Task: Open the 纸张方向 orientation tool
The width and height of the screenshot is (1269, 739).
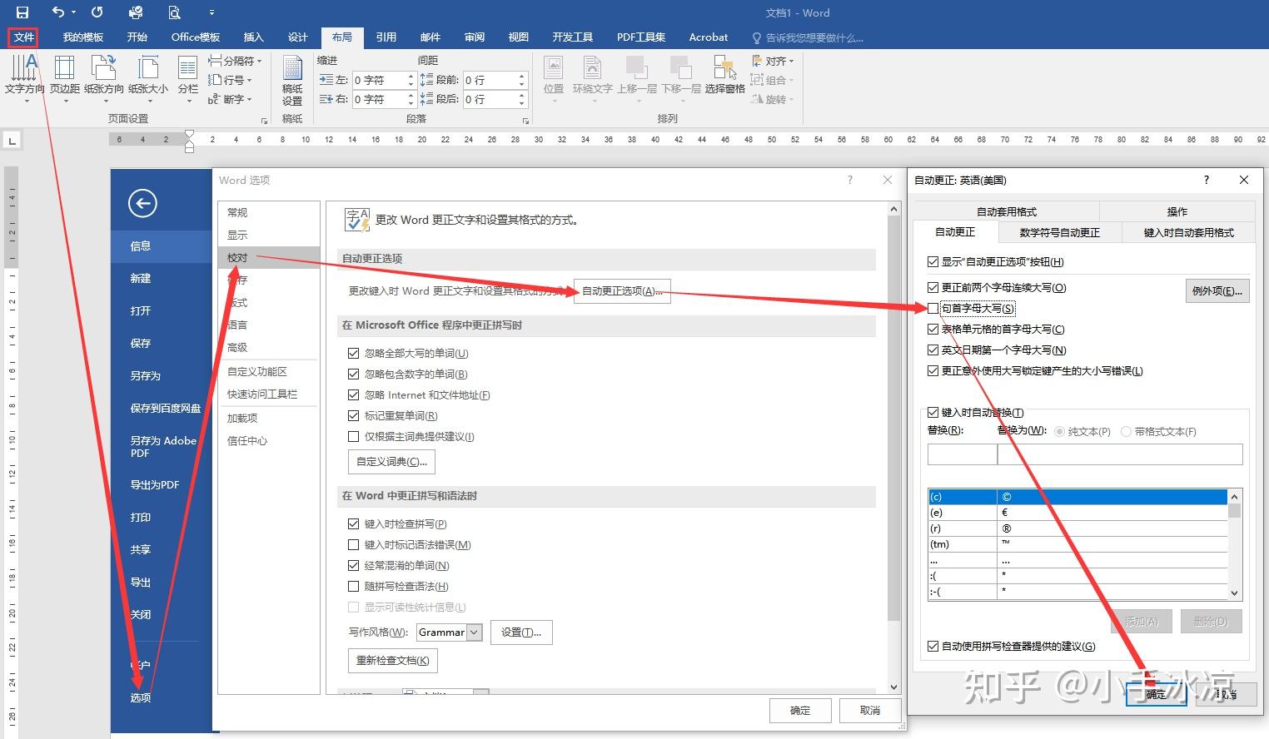Action: (104, 80)
